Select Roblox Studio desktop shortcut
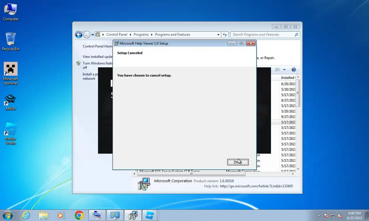This screenshot has height=221, width=369. pos(11,134)
